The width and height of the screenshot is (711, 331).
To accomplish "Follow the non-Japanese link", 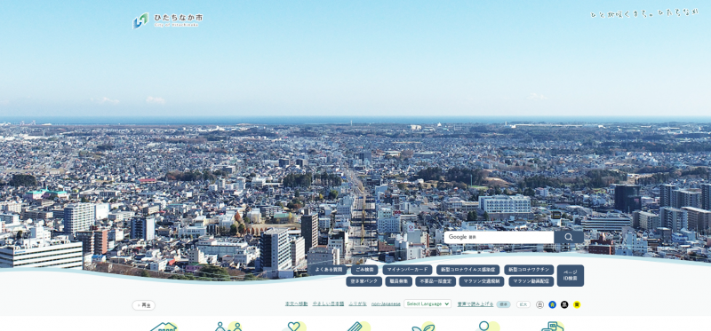I will (x=386, y=303).
